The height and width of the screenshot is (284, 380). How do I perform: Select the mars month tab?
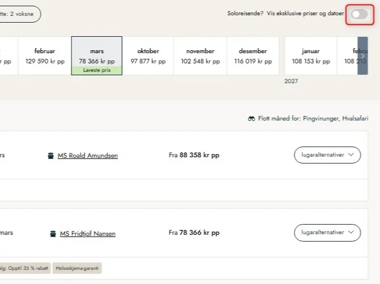(96, 55)
